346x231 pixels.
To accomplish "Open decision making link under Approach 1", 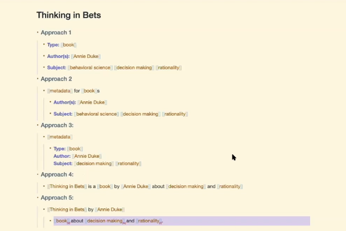I will 134,68.
